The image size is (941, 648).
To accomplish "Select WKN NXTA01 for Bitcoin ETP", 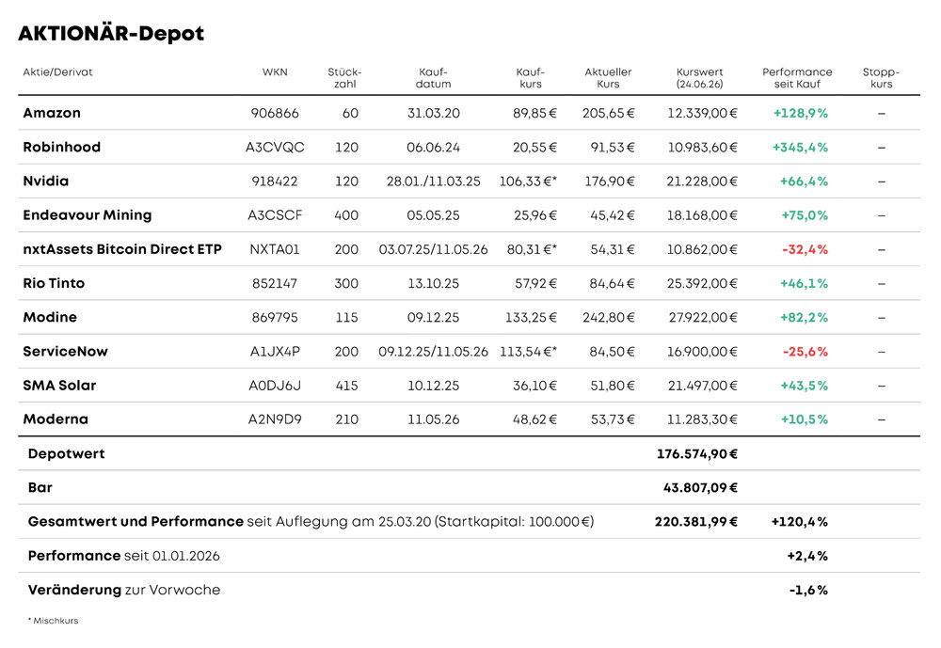I will [x=275, y=249].
